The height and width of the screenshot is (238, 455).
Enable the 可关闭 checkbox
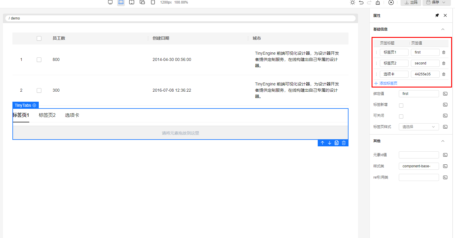click(x=401, y=116)
